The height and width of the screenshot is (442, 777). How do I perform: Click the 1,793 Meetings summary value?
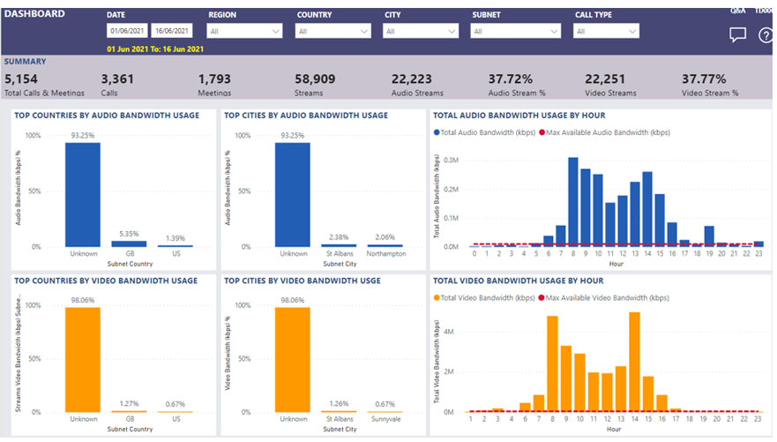coord(214,79)
